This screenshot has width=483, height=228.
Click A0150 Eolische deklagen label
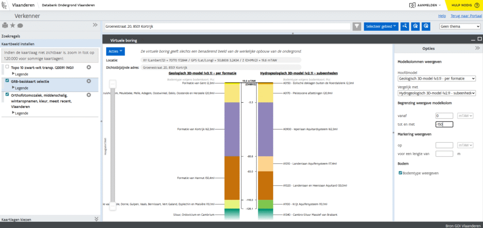tap(318, 83)
